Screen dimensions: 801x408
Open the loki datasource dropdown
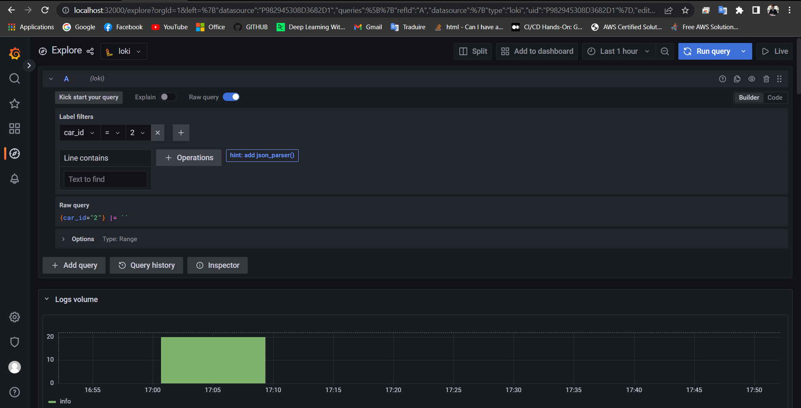tap(123, 51)
